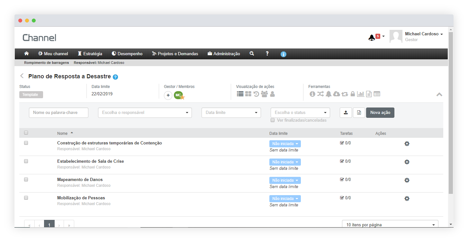
Task: Open Construção de estruturas temporárias de Contenção
Action: coord(109,143)
